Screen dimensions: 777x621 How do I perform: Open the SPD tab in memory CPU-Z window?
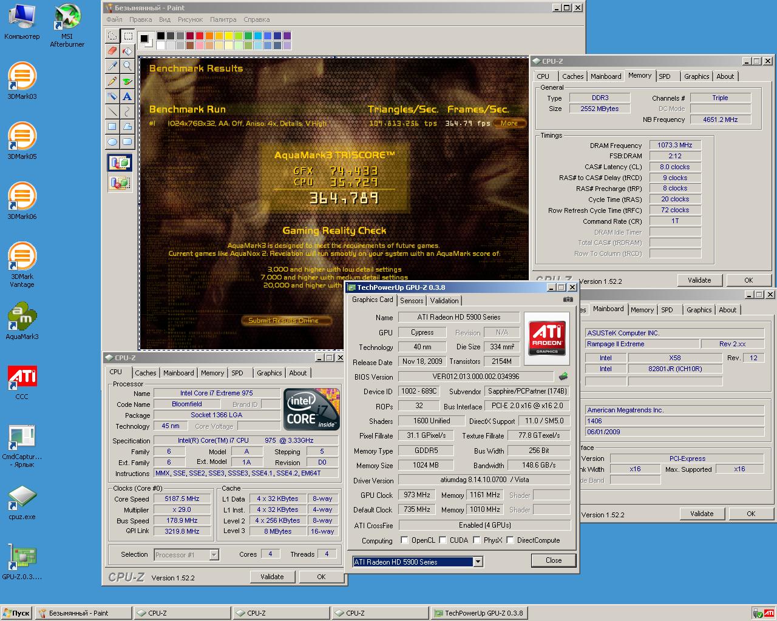point(665,76)
